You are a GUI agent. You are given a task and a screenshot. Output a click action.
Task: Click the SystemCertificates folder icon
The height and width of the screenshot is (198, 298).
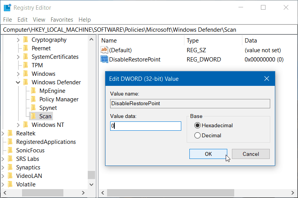pos(26,57)
